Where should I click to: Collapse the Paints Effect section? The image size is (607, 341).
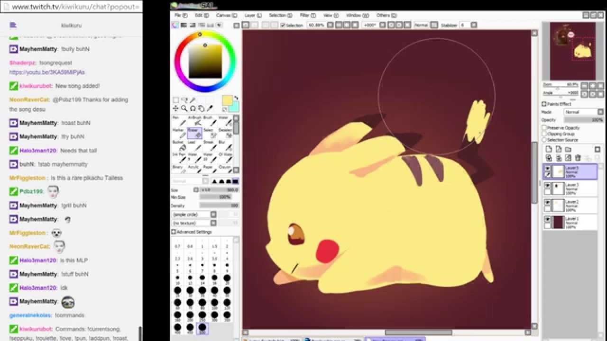(x=544, y=104)
